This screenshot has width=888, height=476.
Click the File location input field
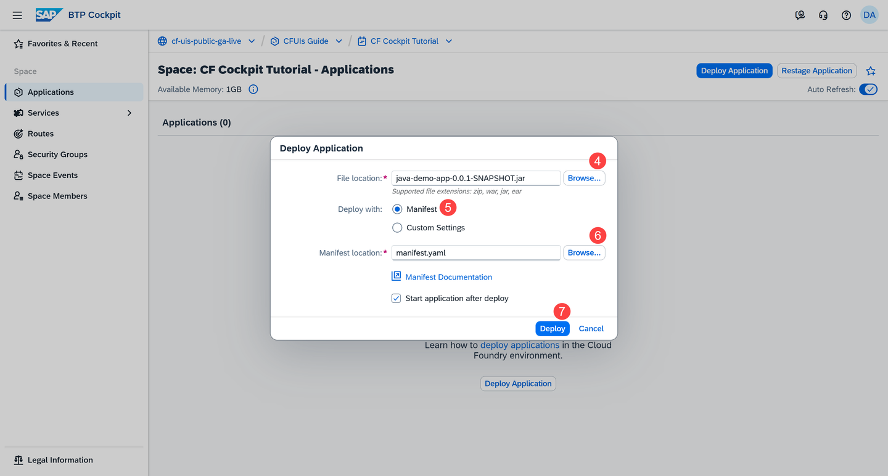click(x=476, y=178)
